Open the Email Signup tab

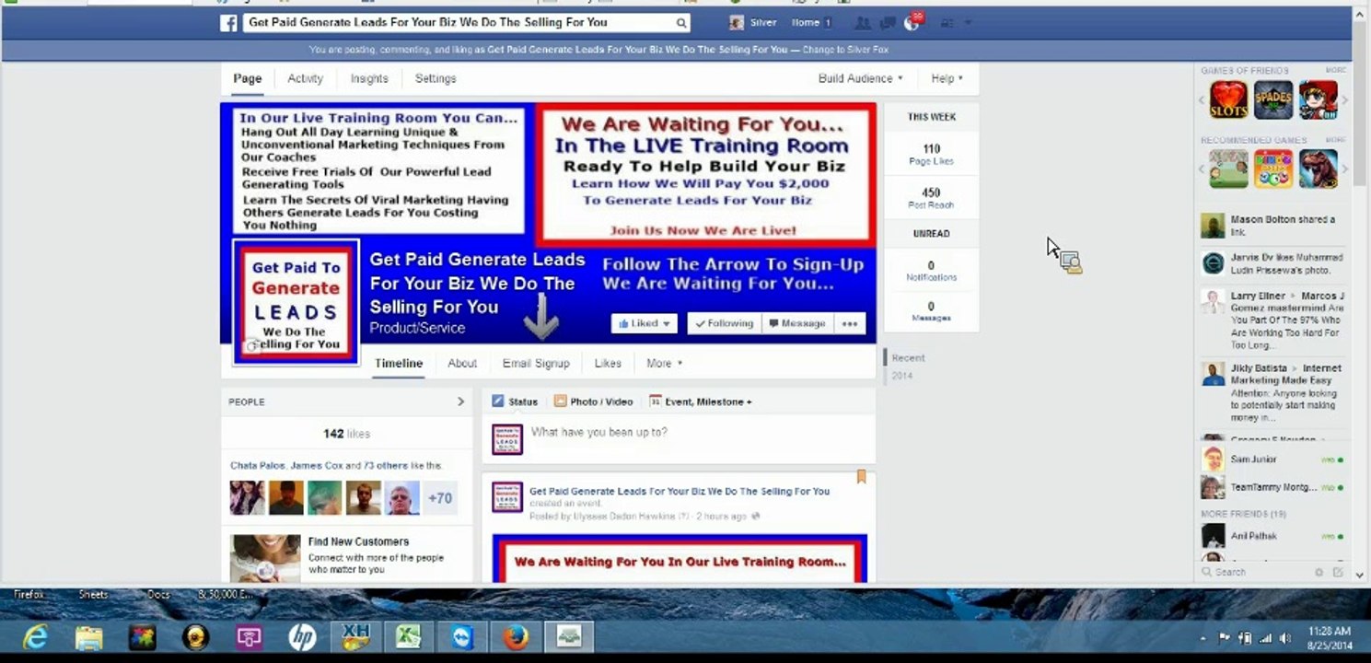coord(536,363)
